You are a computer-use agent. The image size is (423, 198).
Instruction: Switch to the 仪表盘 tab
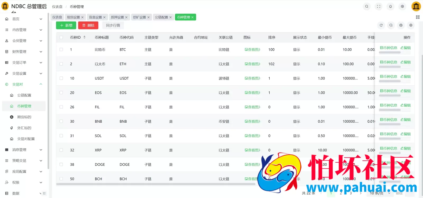coord(57,17)
